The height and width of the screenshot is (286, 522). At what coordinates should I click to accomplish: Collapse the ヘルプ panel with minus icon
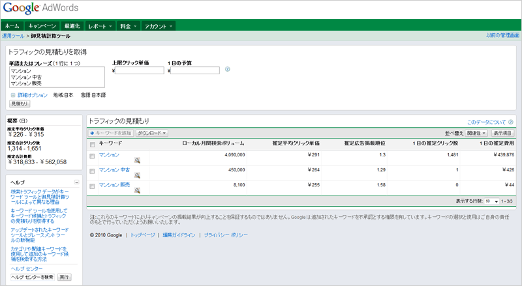coord(76,182)
